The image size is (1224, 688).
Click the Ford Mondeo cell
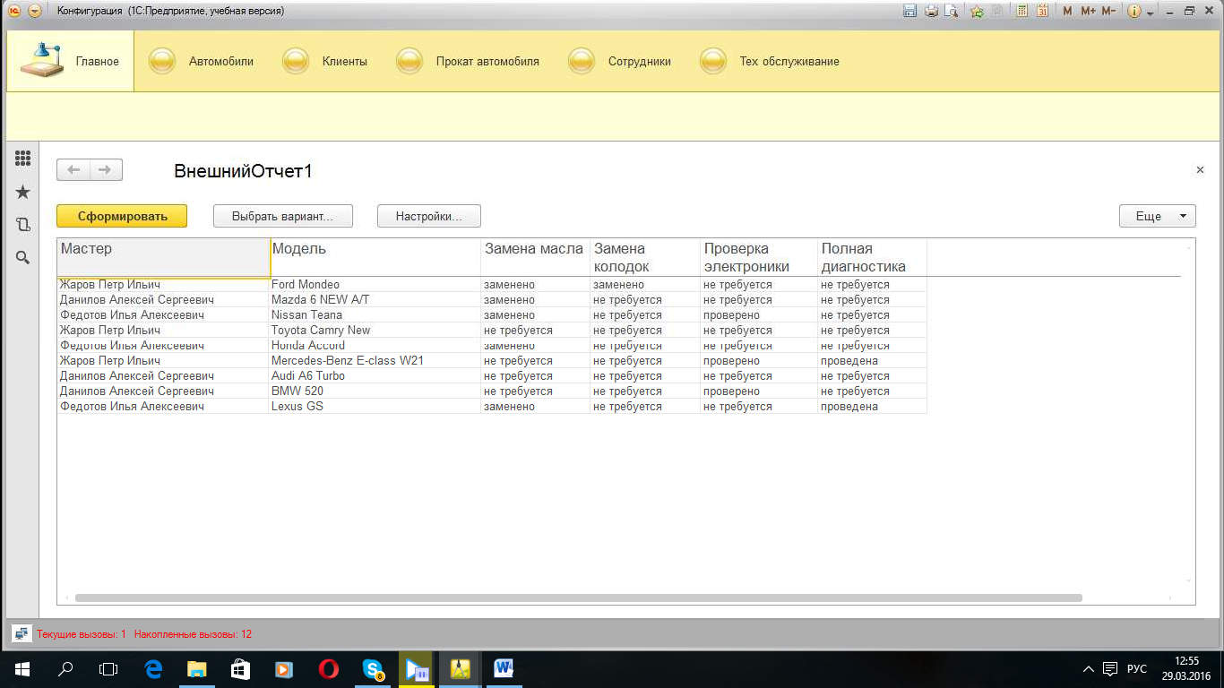point(375,285)
